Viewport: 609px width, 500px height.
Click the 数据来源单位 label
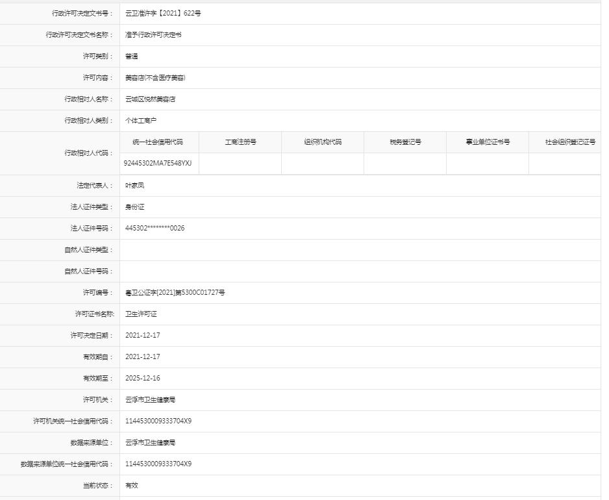coord(92,442)
